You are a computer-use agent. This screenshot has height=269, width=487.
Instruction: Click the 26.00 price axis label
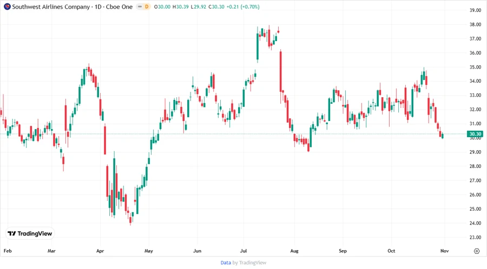(475, 195)
